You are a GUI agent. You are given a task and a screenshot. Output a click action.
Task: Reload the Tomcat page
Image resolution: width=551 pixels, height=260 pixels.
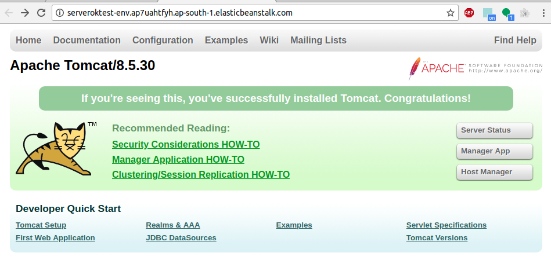[x=41, y=12]
